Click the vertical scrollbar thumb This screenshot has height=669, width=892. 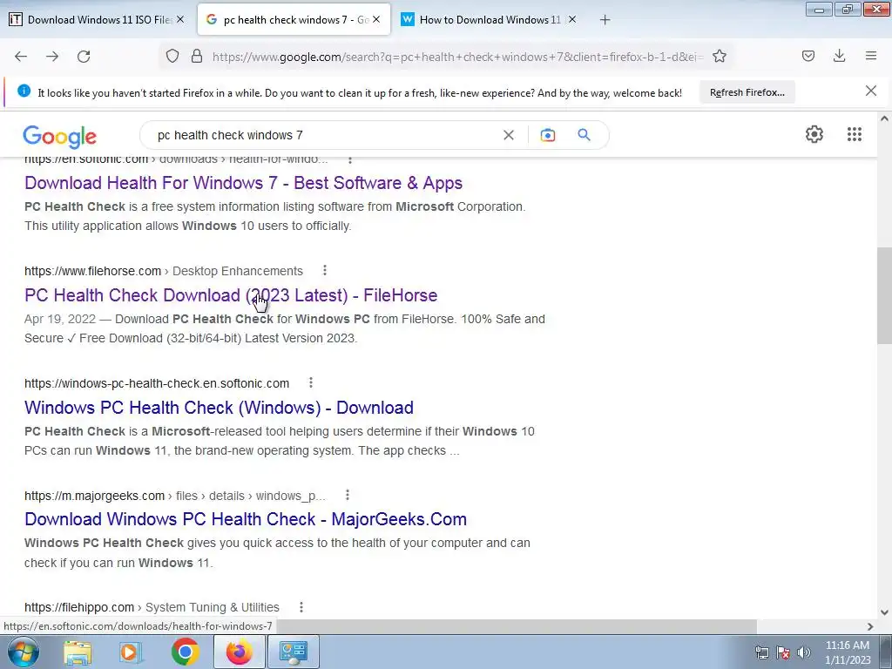[x=884, y=296]
